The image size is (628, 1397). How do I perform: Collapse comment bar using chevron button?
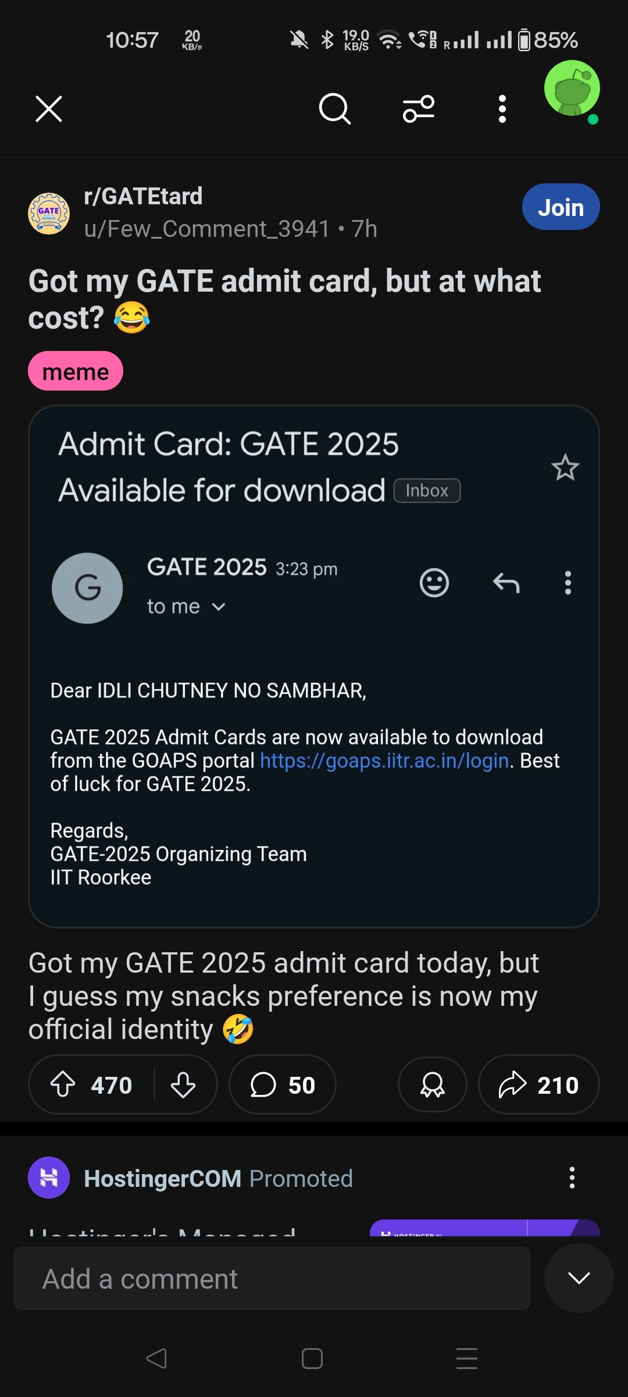coord(579,1278)
